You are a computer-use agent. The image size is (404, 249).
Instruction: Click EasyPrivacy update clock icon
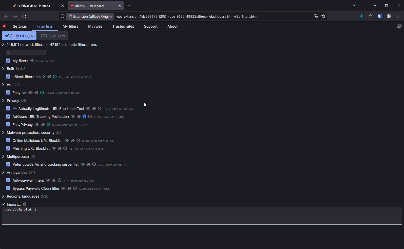(x=48, y=125)
